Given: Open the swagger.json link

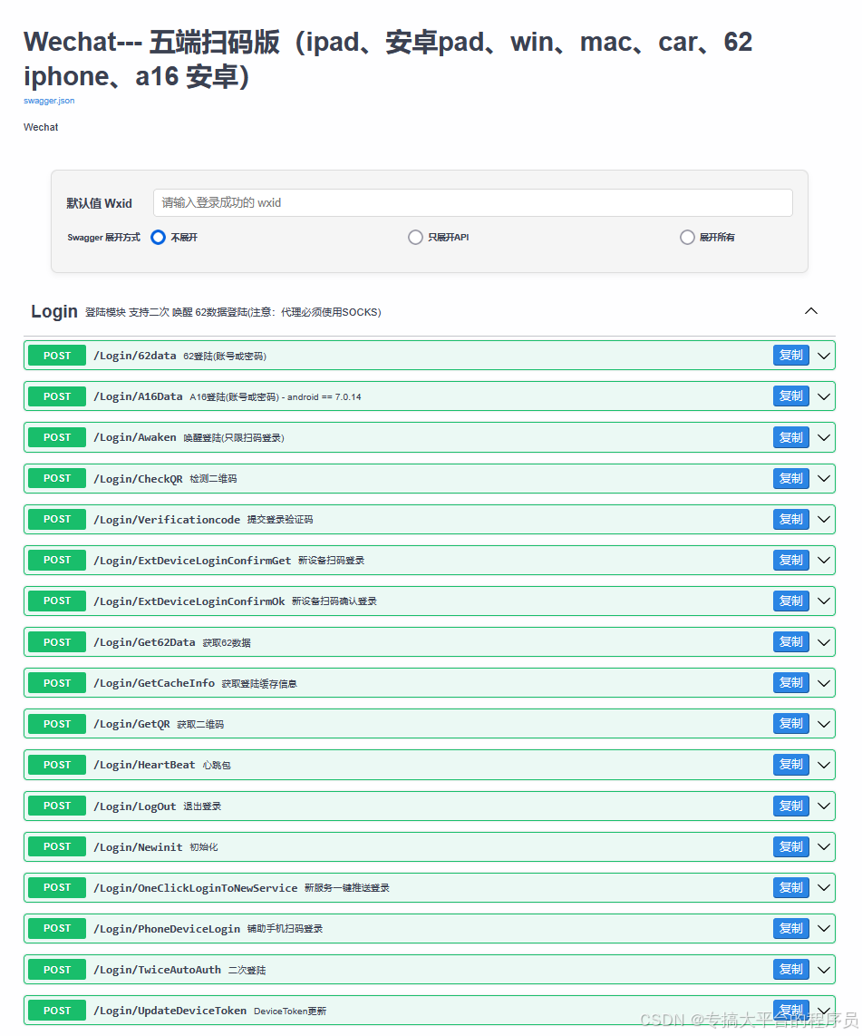Looking at the screenshot, I should point(49,101).
